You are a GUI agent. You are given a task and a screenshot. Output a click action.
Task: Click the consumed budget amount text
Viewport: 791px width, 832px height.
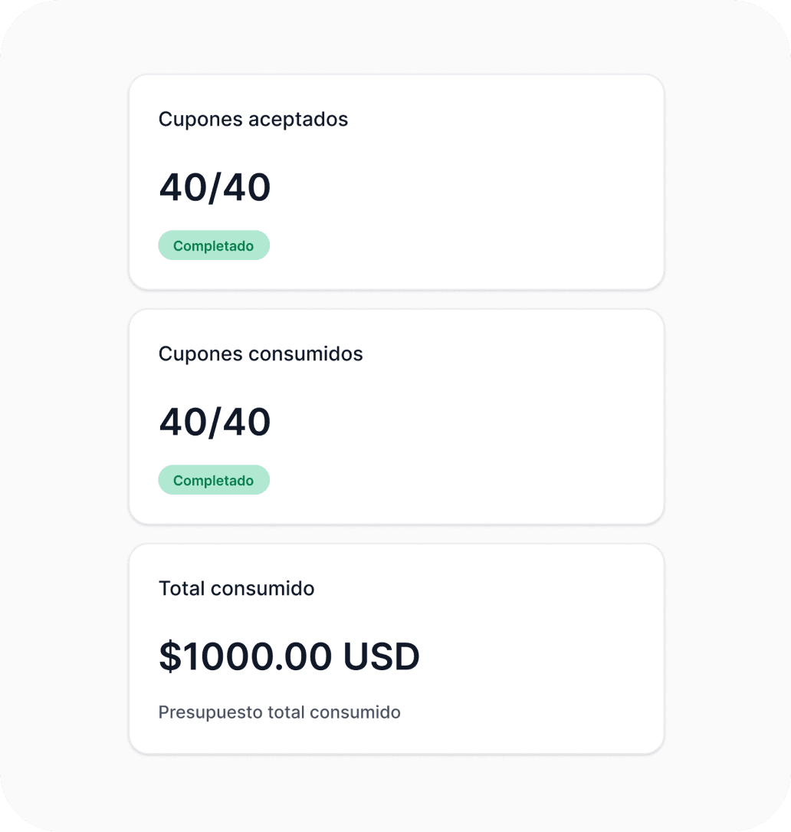click(x=289, y=656)
